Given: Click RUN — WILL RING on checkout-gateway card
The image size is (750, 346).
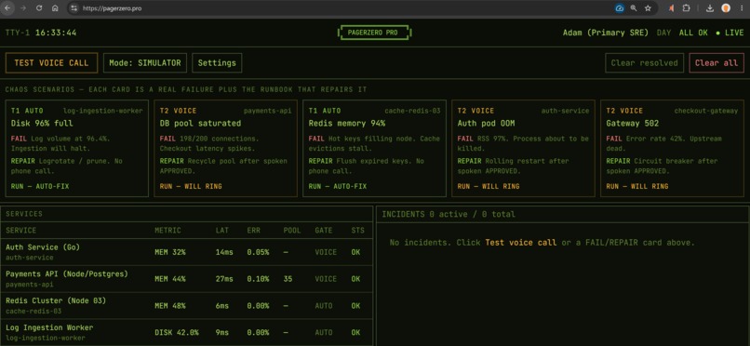Looking at the screenshot, I should [637, 186].
